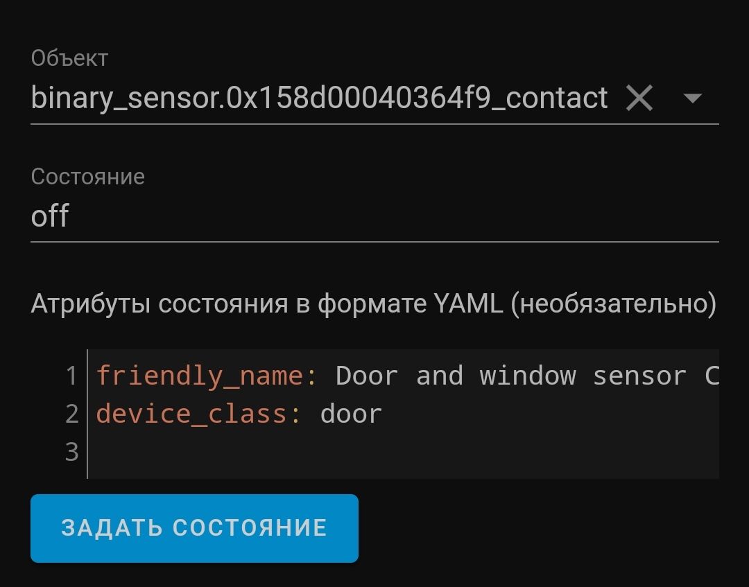749x587 pixels.
Task: Click the "contact" suffix of entity ID
Action: click(557, 98)
